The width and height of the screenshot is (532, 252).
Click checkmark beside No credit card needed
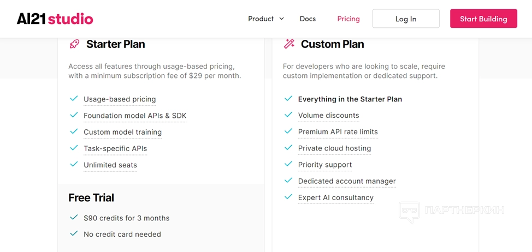74,233
